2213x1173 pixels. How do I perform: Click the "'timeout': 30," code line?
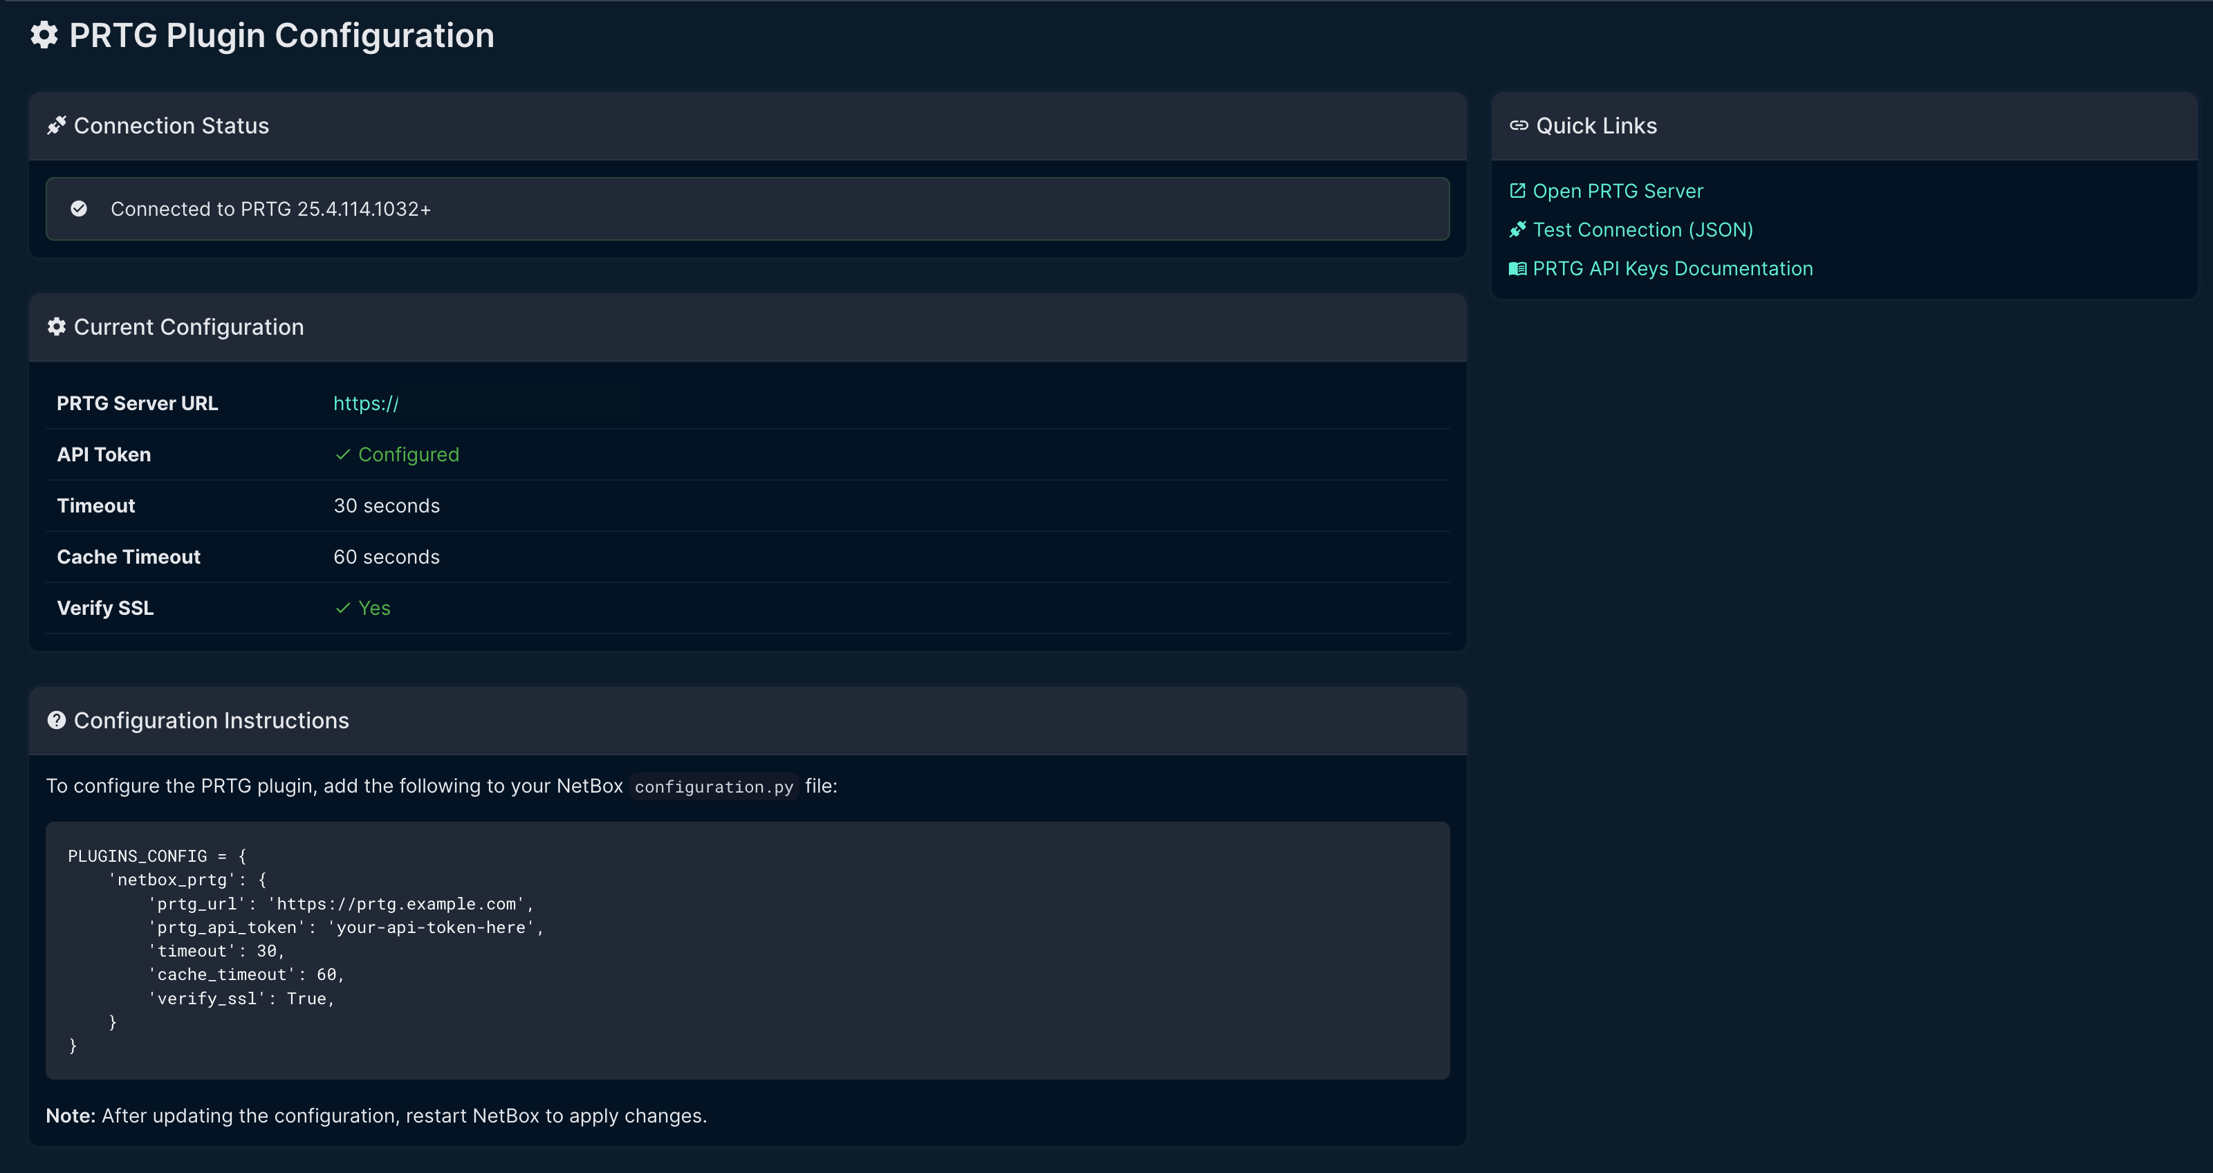(216, 951)
